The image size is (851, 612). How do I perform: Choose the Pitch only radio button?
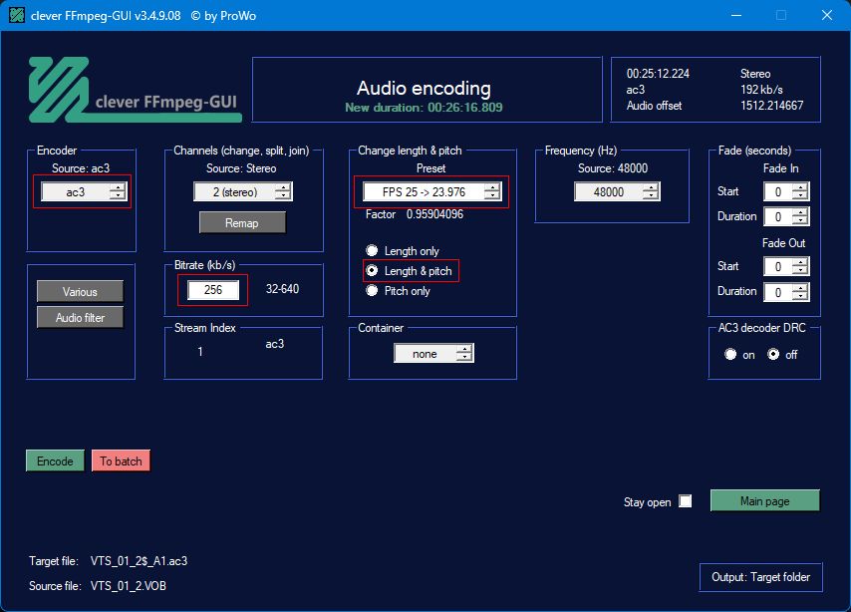pyautogui.click(x=372, y=290)
